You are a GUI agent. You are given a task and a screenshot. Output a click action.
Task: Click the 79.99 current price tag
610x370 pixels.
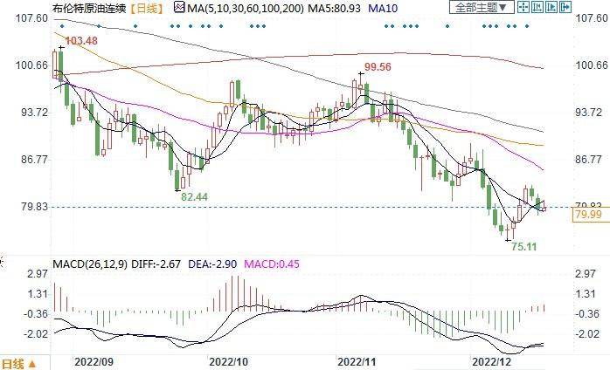click(x=590, y=215)
